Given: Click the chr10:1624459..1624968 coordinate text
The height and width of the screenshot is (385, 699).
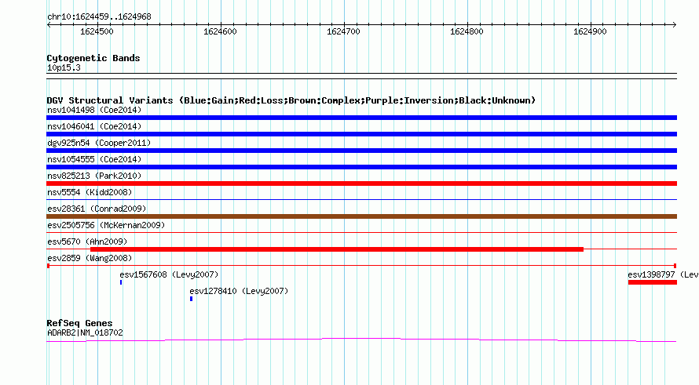Looking at the screenshot, I should click(100, 17).
